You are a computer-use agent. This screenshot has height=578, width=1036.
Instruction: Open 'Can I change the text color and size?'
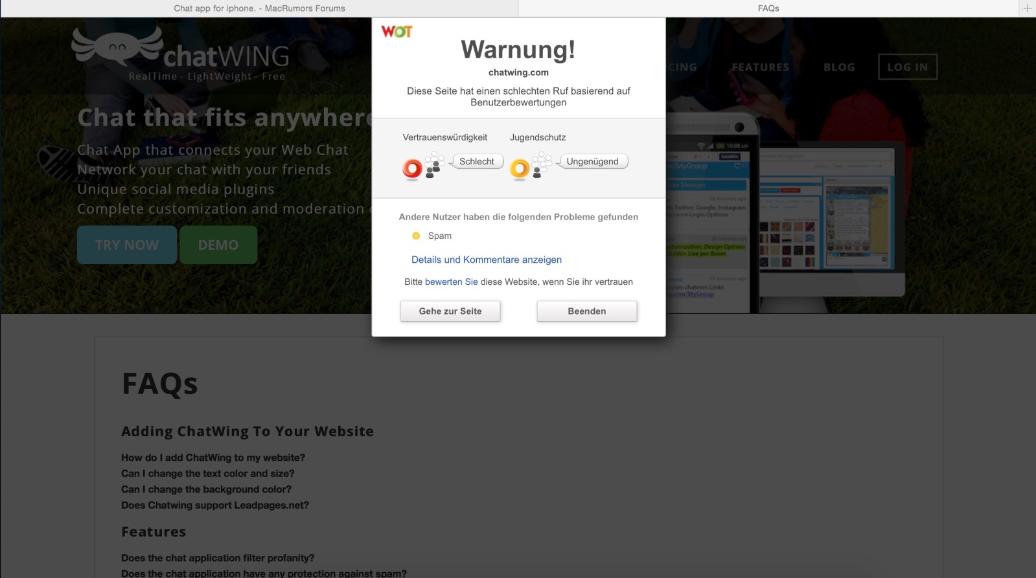208,474
